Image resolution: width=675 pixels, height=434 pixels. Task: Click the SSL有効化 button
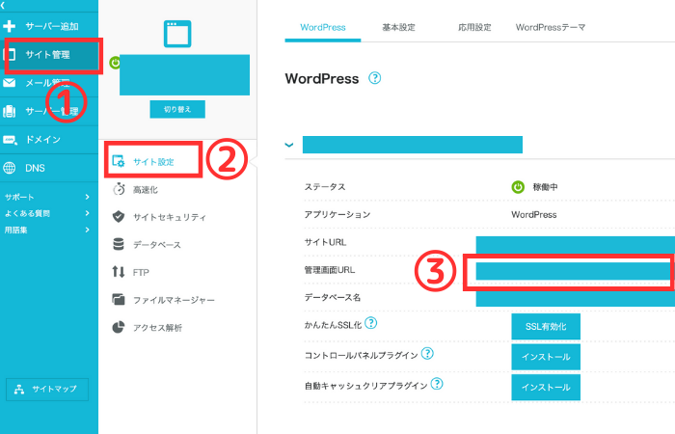pyautogui.click(x=546, y=326)
